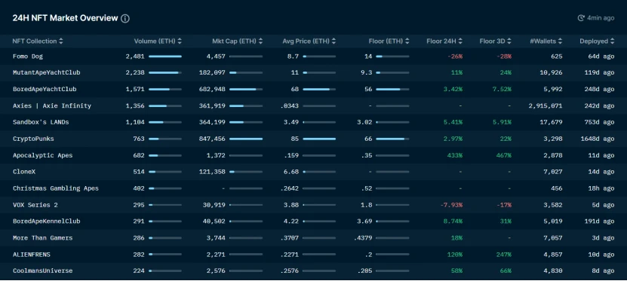Sort table by Volume (ETH) arrows
Viewport: 627px width, 281px height.
tap(180, 41)
